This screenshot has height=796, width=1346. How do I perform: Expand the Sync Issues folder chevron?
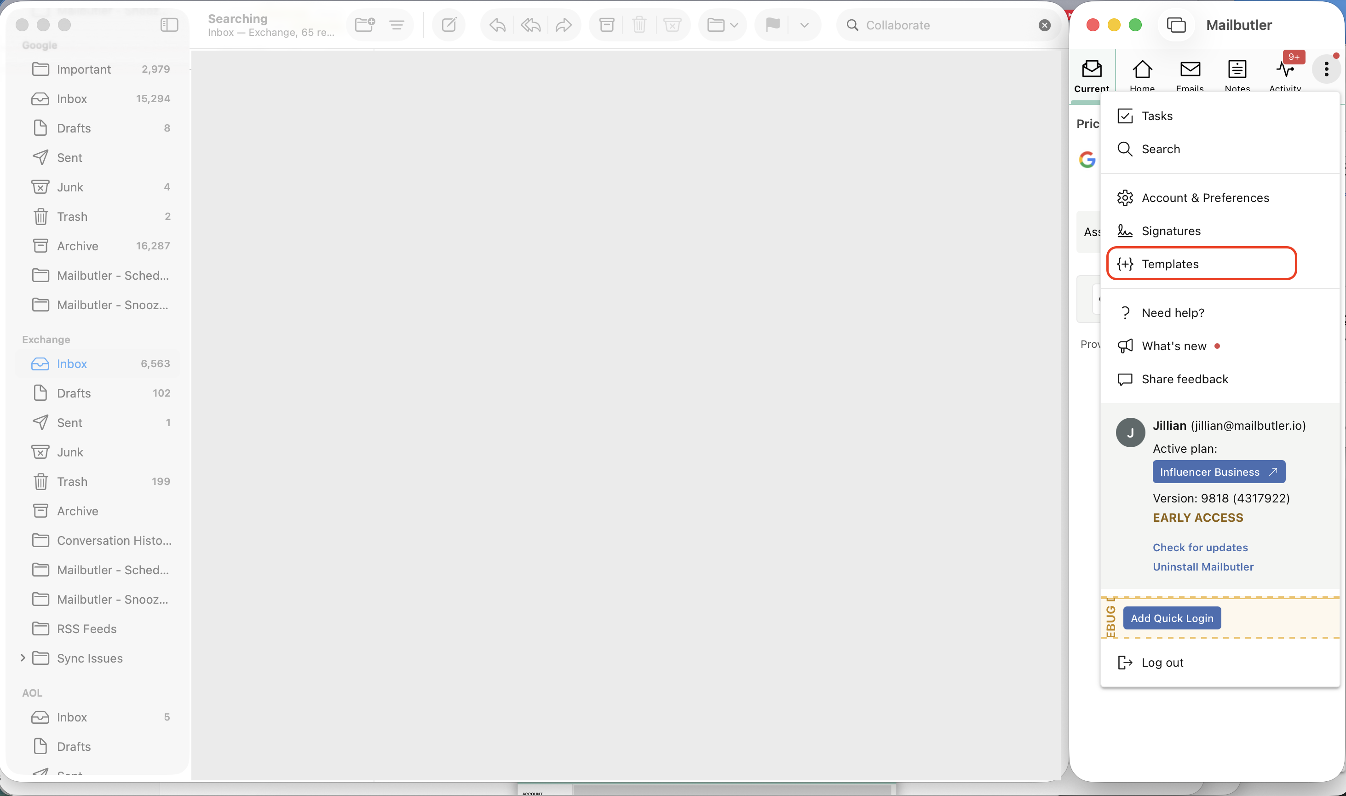[23, 658]
